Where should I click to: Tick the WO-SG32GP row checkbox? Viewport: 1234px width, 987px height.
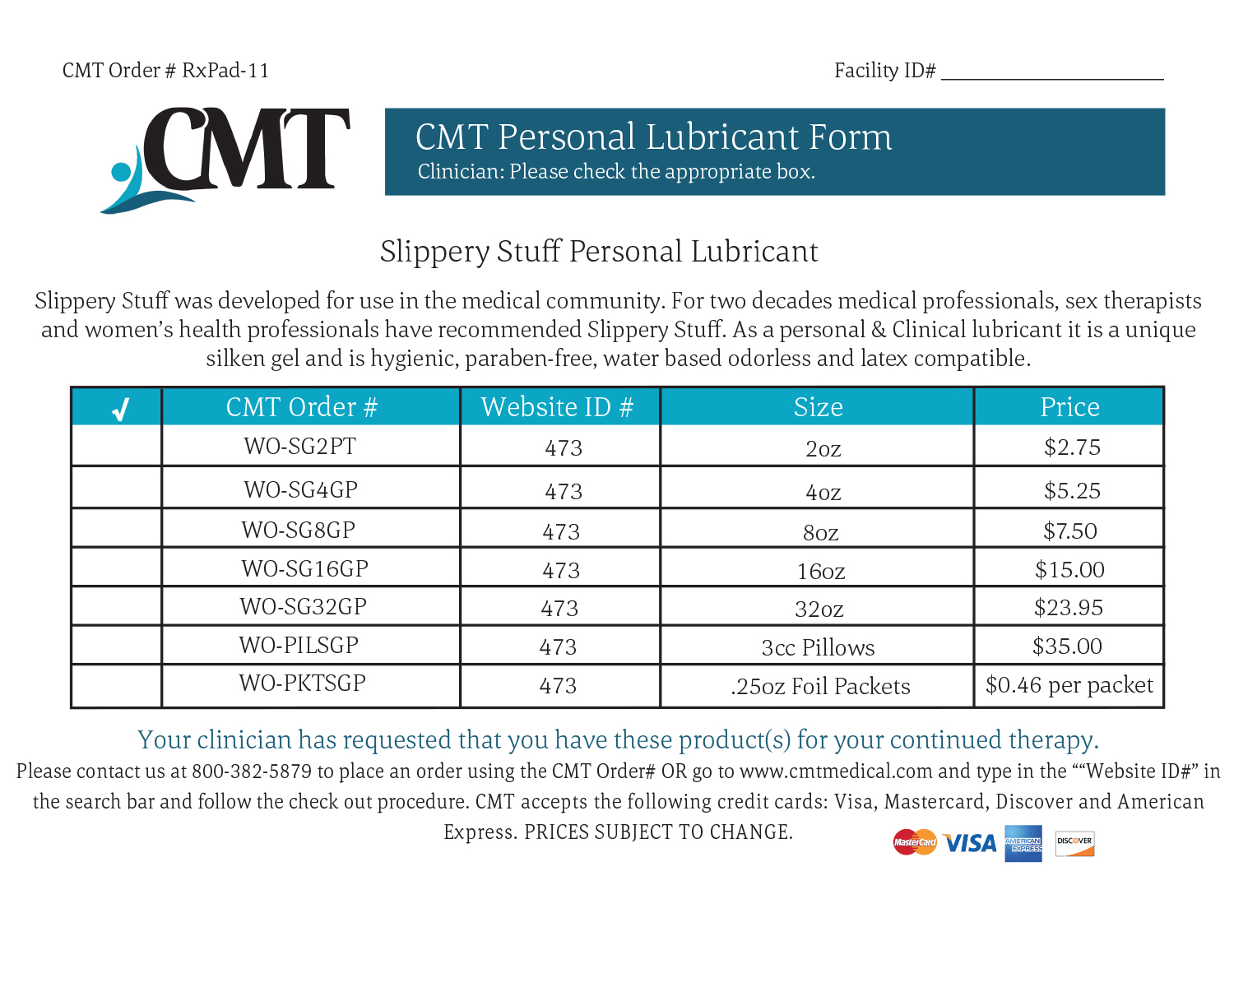[117, 606]
